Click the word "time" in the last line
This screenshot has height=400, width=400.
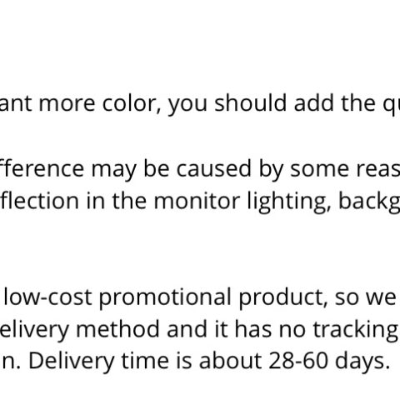[145, 361]
